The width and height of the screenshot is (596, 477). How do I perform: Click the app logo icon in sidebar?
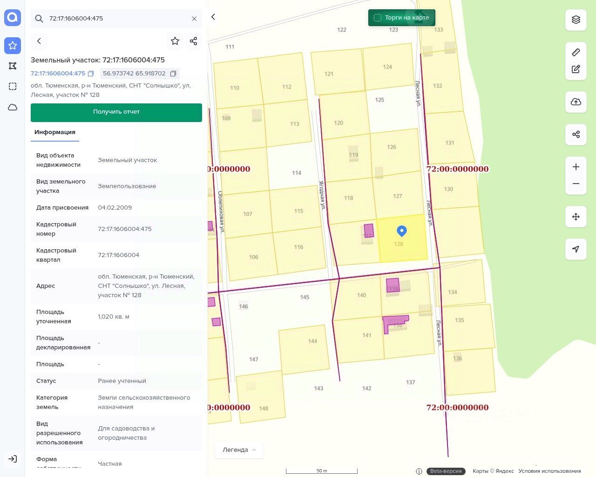click(13, 18)
